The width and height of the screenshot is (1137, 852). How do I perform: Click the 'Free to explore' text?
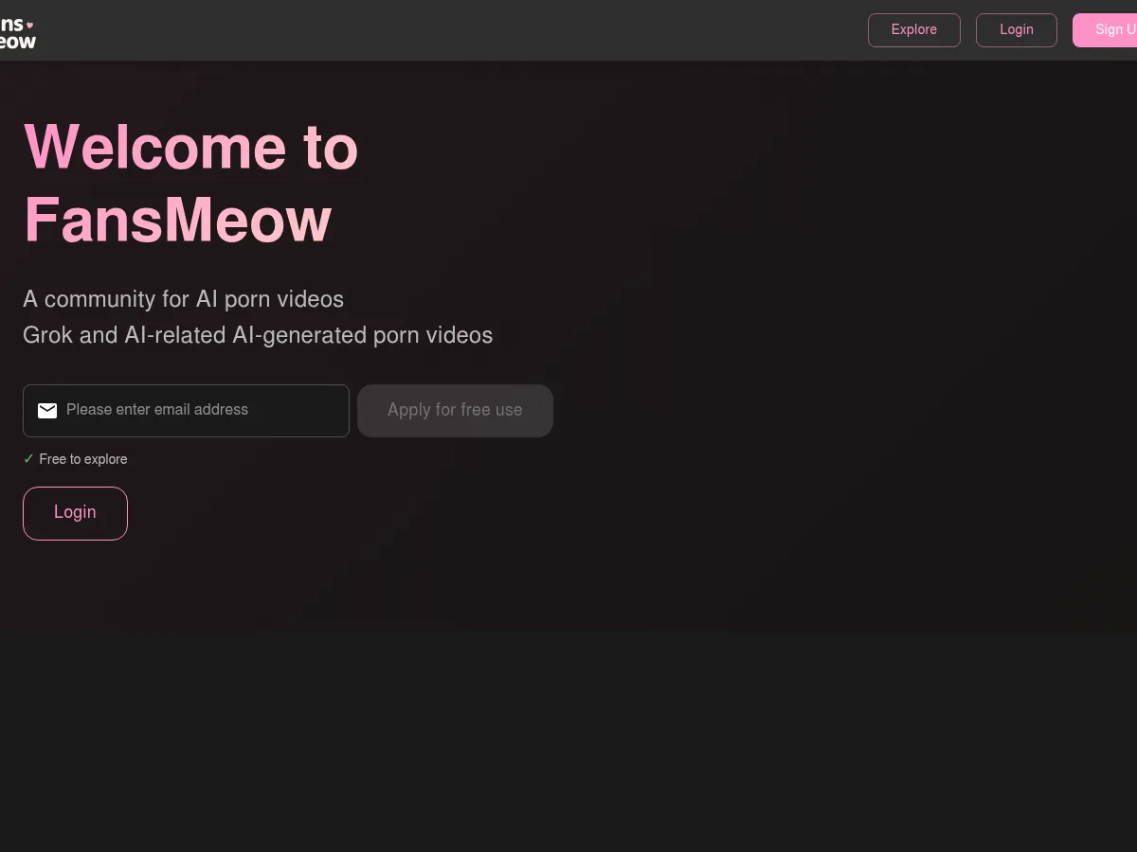coord(83,459)
